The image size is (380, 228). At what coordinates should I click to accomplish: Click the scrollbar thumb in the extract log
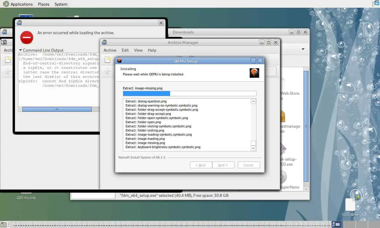pos(253,143)
